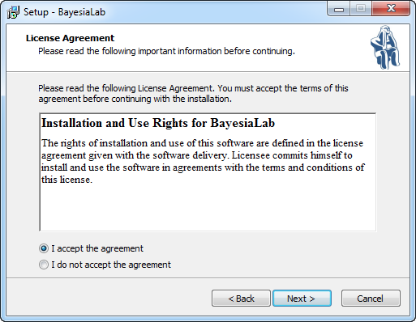Choose 'I do not accept the agreement' radio button
This screenshot has height=322, width=416.
[44, 265]
